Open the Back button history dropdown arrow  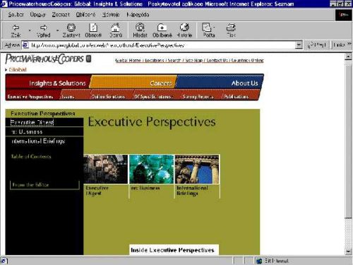tap(30, 30)
